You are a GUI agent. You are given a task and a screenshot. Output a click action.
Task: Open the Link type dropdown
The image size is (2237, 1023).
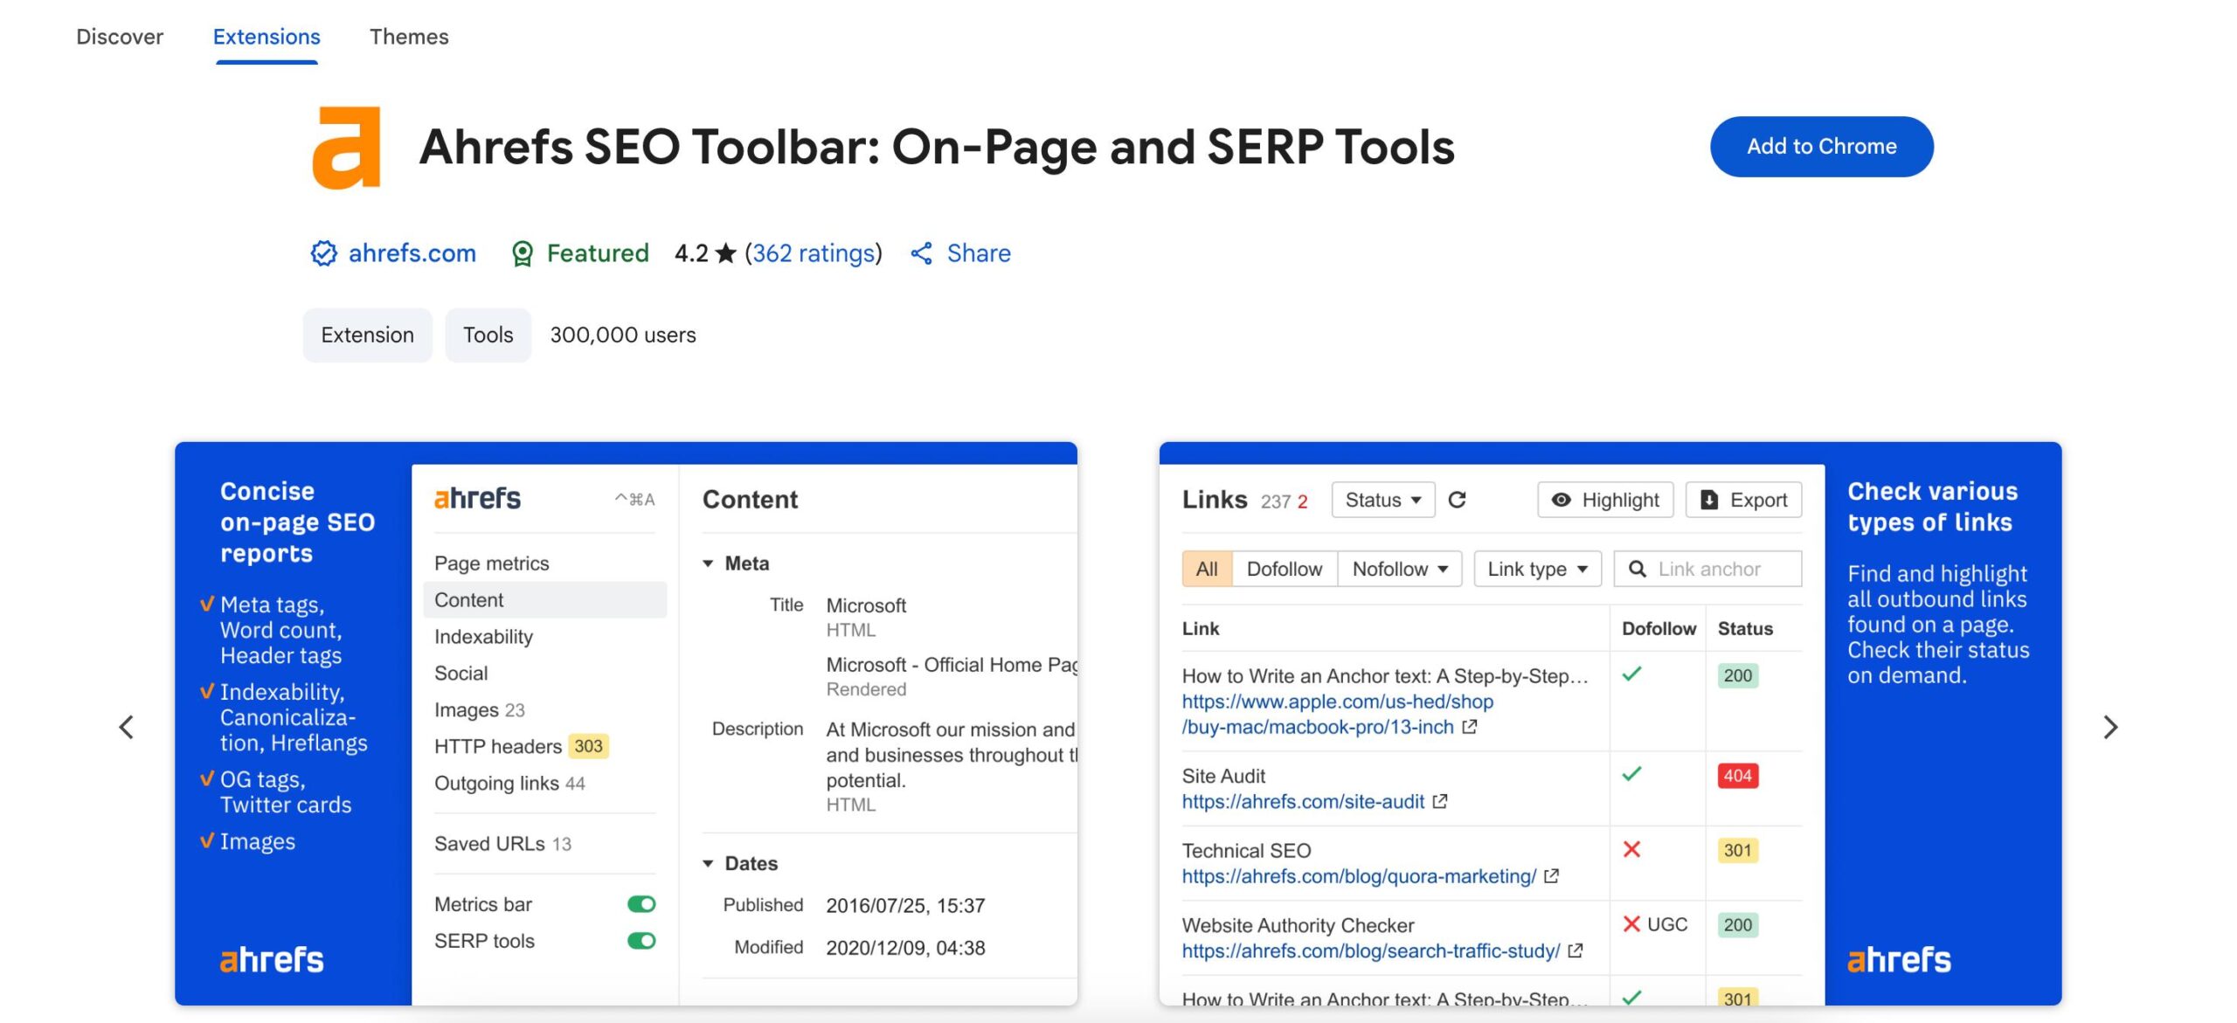tap(1537, 569)
